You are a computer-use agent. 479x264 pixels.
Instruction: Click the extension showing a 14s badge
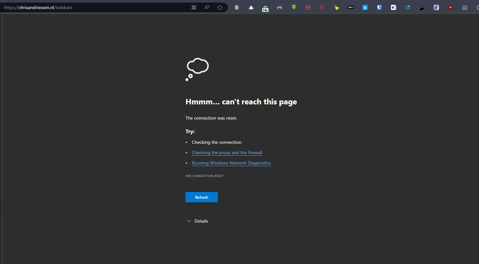point(265,7)
